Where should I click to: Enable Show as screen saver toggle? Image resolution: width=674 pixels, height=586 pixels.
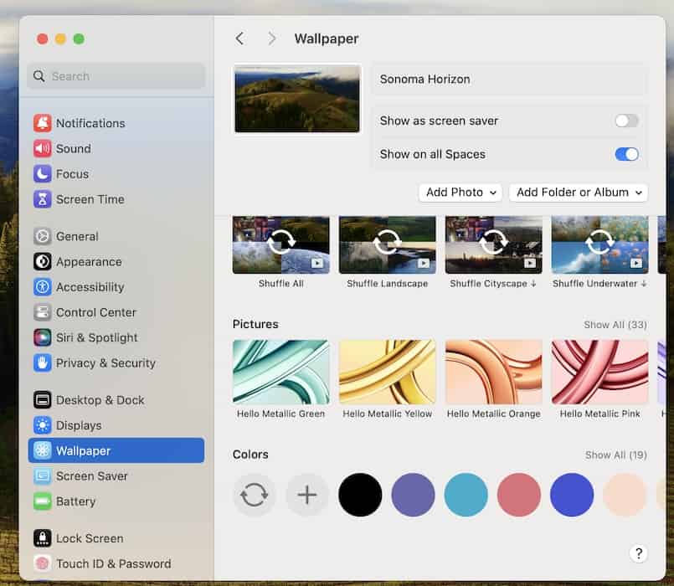coord(626,121)
